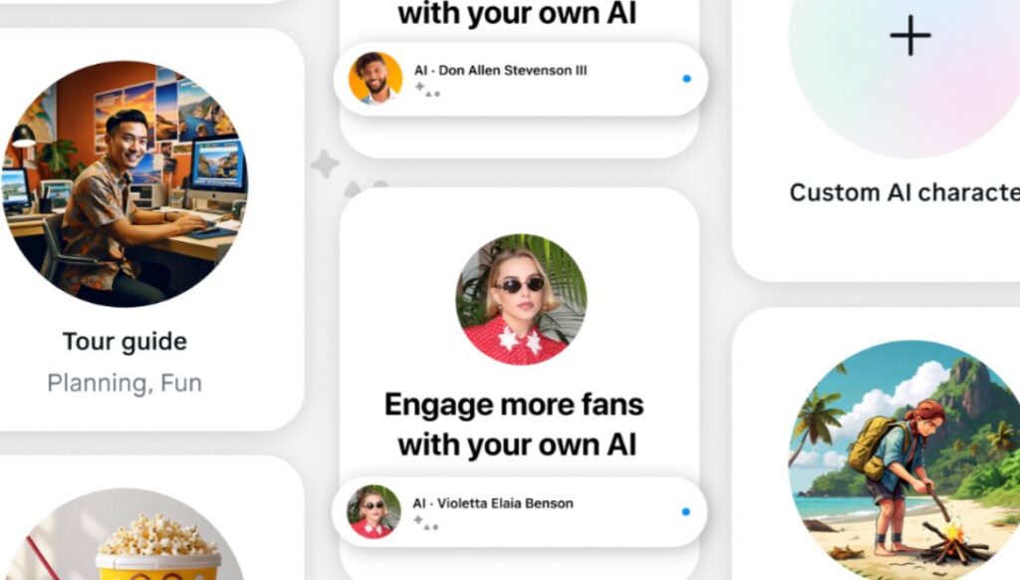Select the Custom AI character label
Image resolution: width=1020 pixels, height=580 pixels.
904,192
